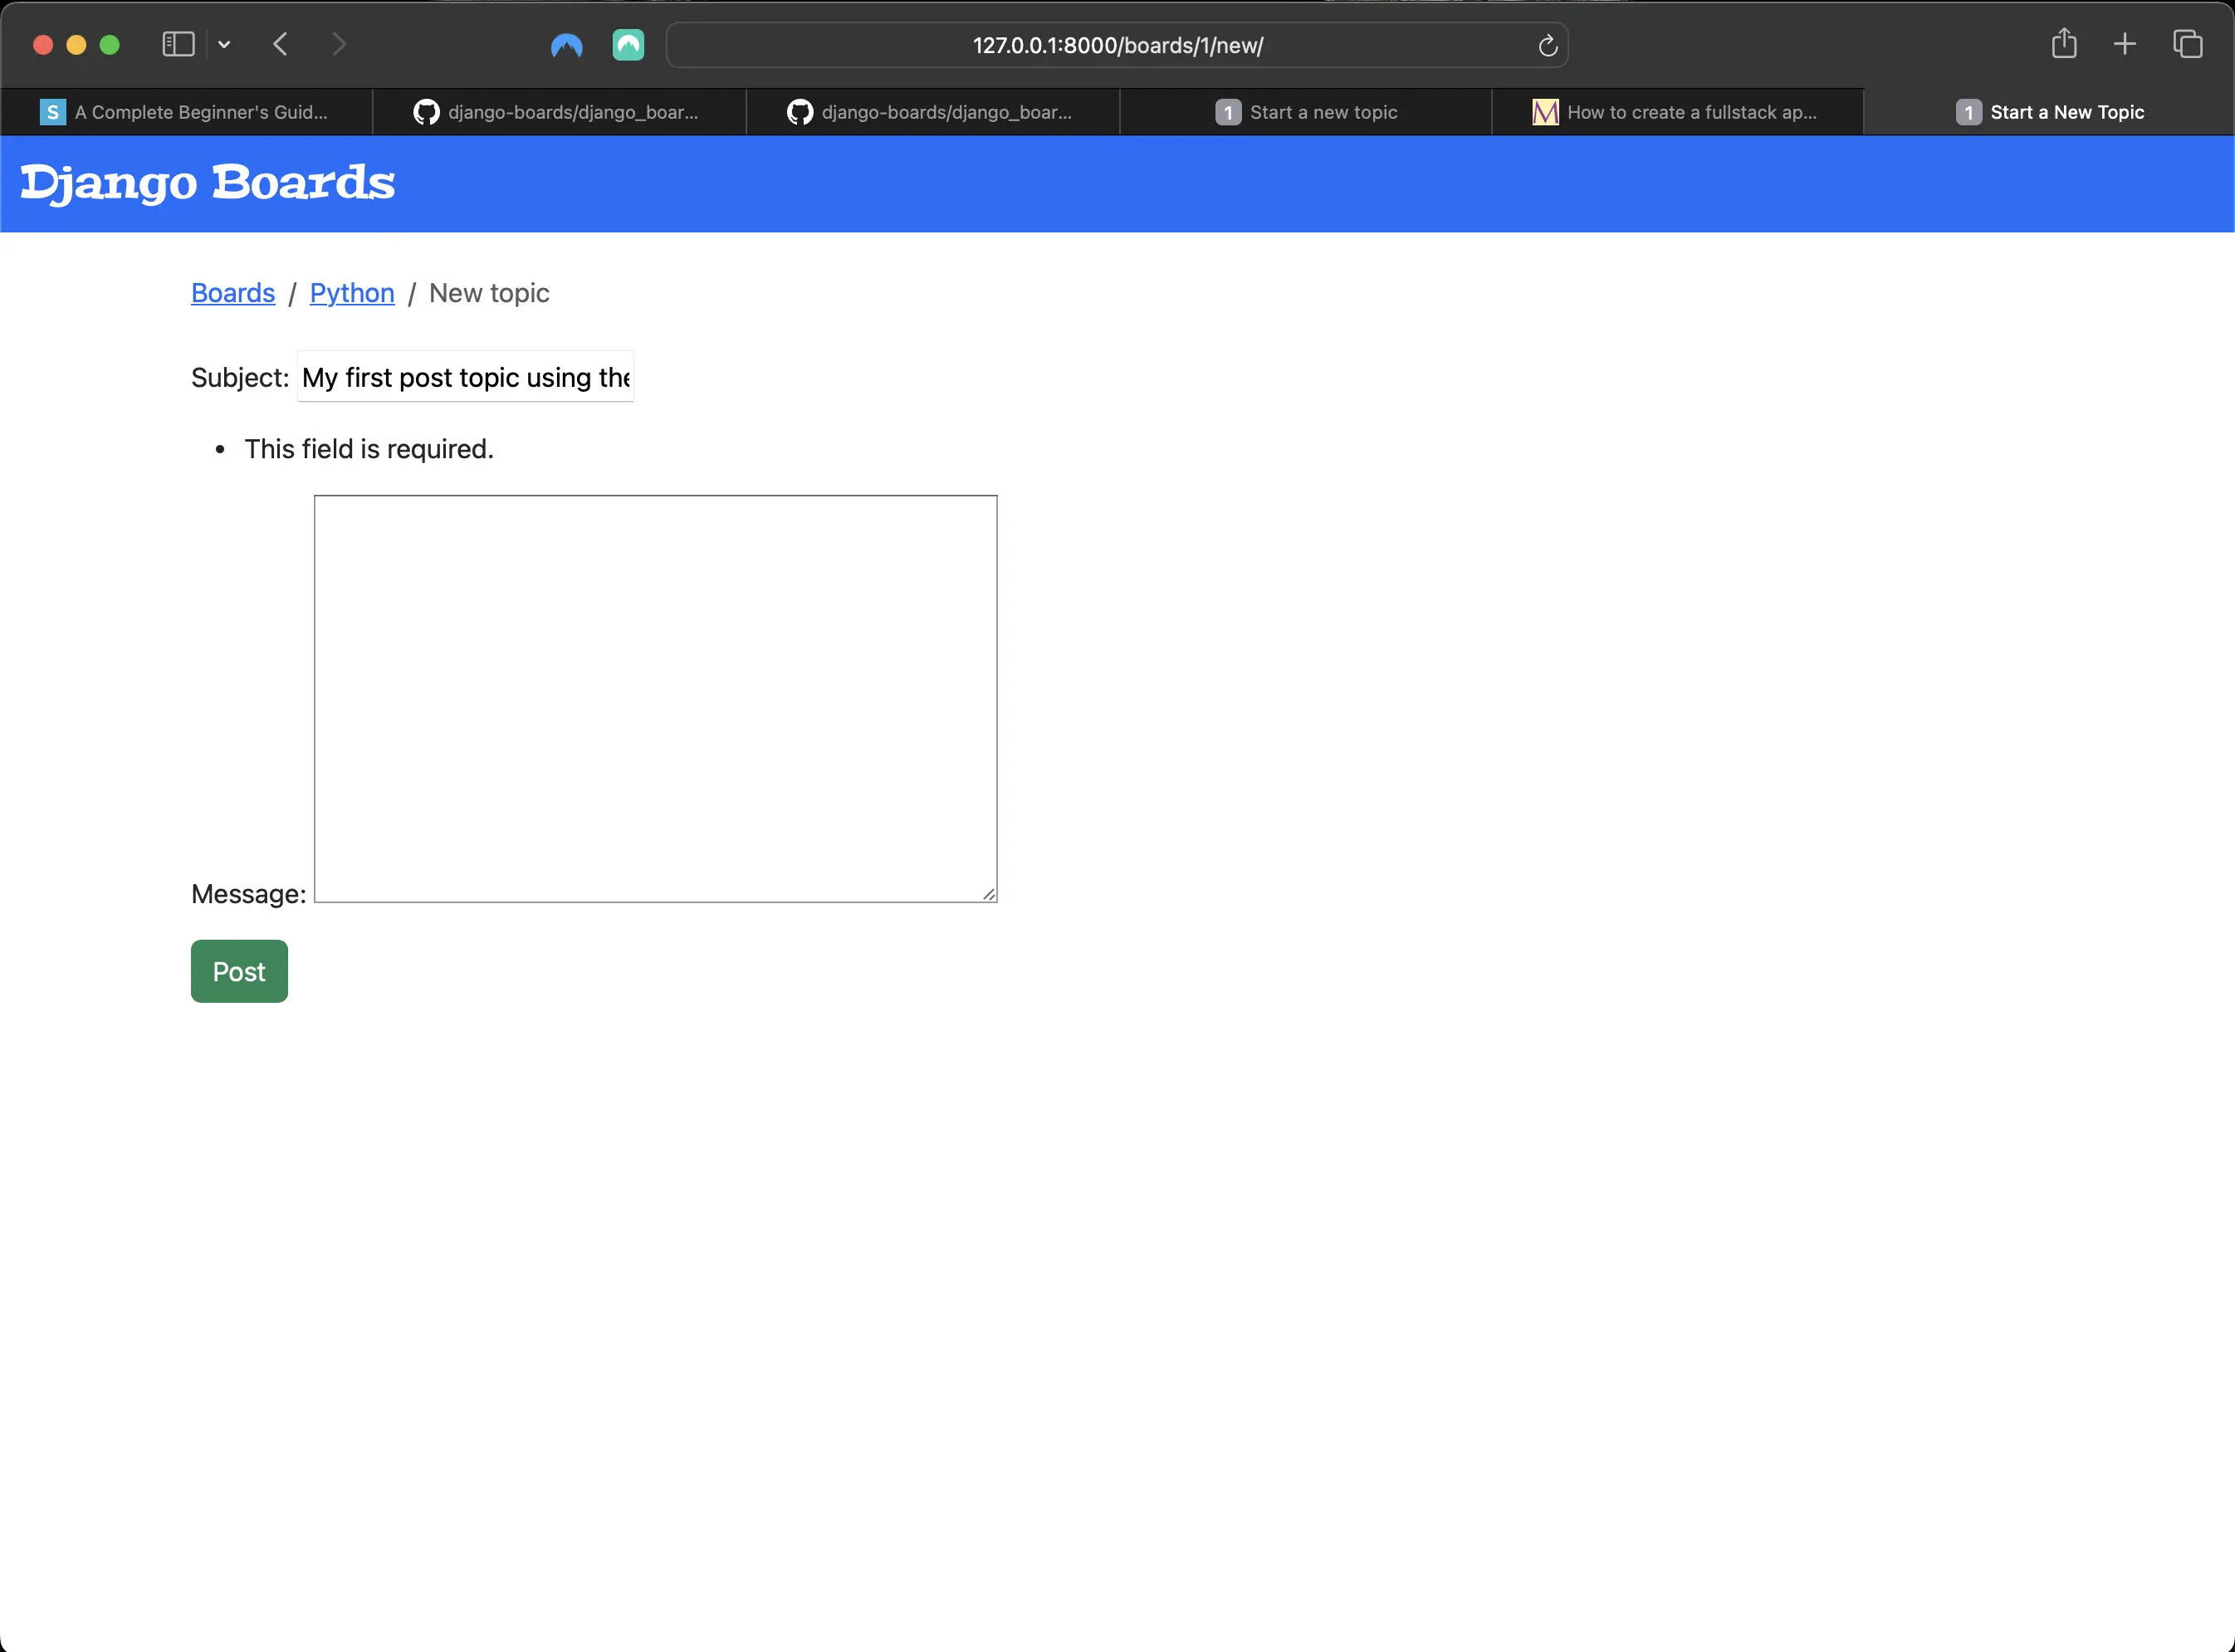Switch to 'How to create a fullstack ap...' tab
This screenshot has height=1652, width=2235.
pos(1677,112)
